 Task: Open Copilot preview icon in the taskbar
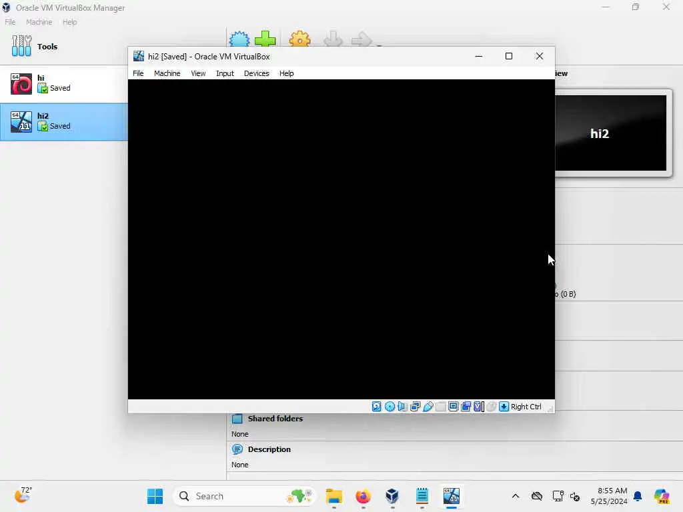662,496
